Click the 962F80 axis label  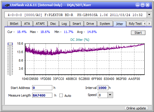coord(121,79)
